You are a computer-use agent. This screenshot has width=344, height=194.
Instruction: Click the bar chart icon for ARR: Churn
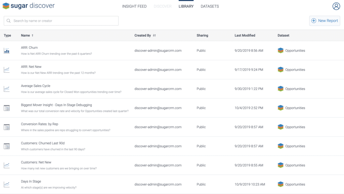[x=7, y=51]
